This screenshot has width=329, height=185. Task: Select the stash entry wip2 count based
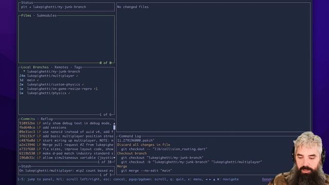point(66,171)
